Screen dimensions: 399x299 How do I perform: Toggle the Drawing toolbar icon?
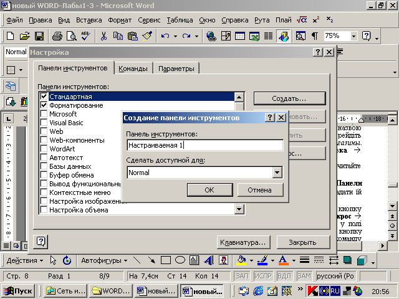tap(283, 36)
